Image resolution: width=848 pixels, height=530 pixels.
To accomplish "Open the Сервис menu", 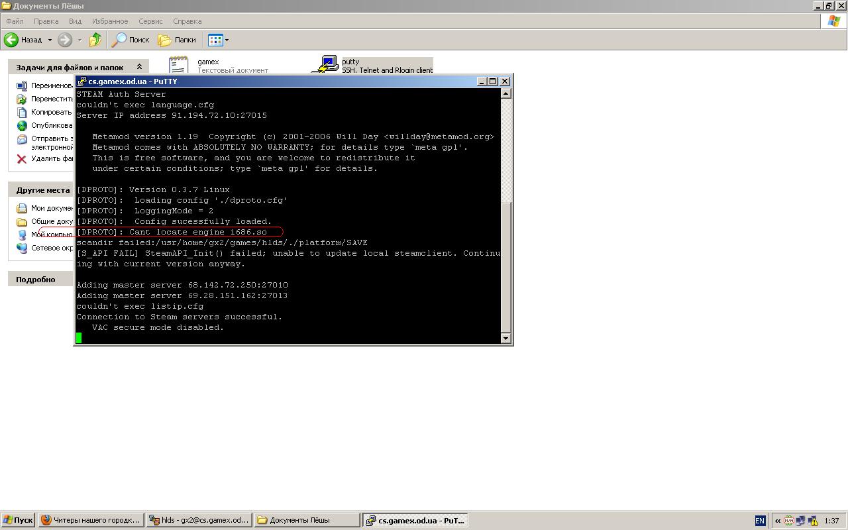I will (x=150, y=21).
